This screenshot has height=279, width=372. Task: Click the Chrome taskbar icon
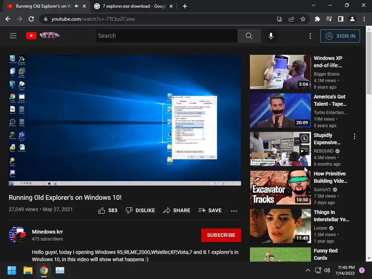(44, 270)
